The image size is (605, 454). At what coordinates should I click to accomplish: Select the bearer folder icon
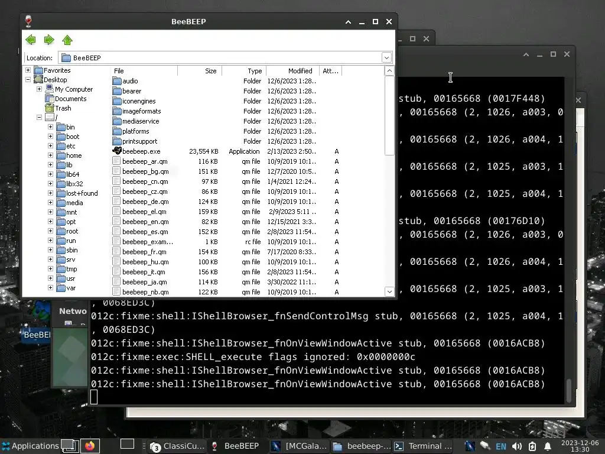(x=117, y=91)
